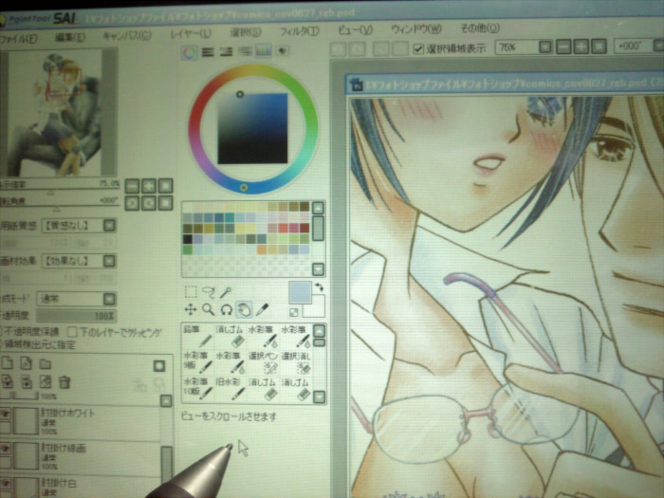Select the move layer tool

pos(191,309)
